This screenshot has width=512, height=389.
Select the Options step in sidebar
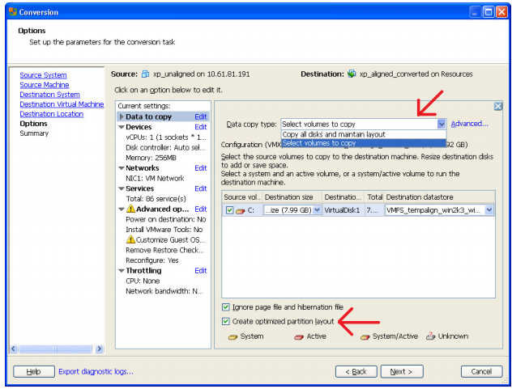[x=33, y=124]
